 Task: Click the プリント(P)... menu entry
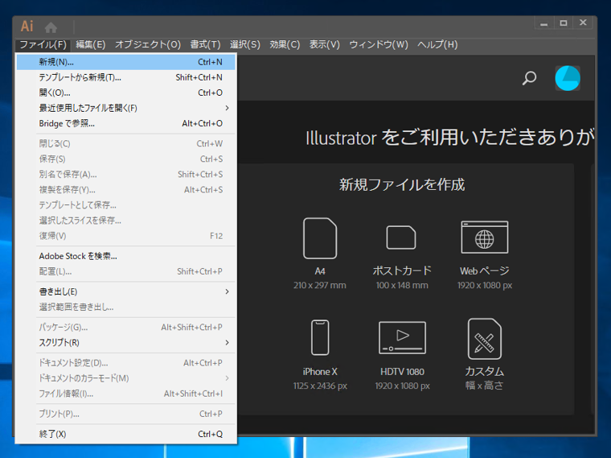click(126, 414)
